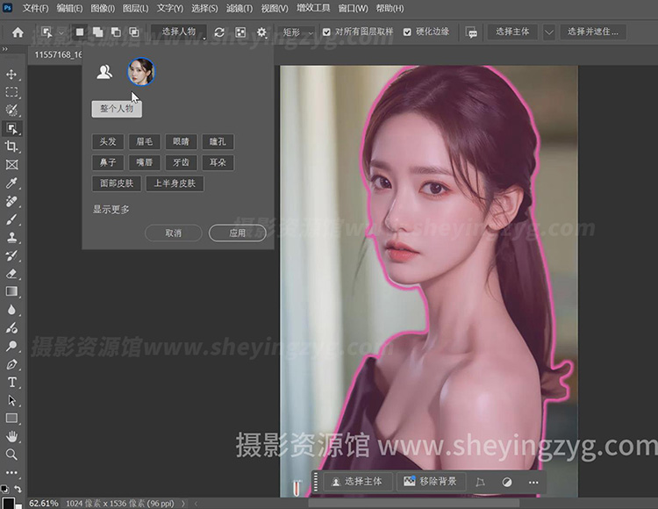Expand the arrow next to 选择主体
The image size is (658, 509).
click(549, 32)
